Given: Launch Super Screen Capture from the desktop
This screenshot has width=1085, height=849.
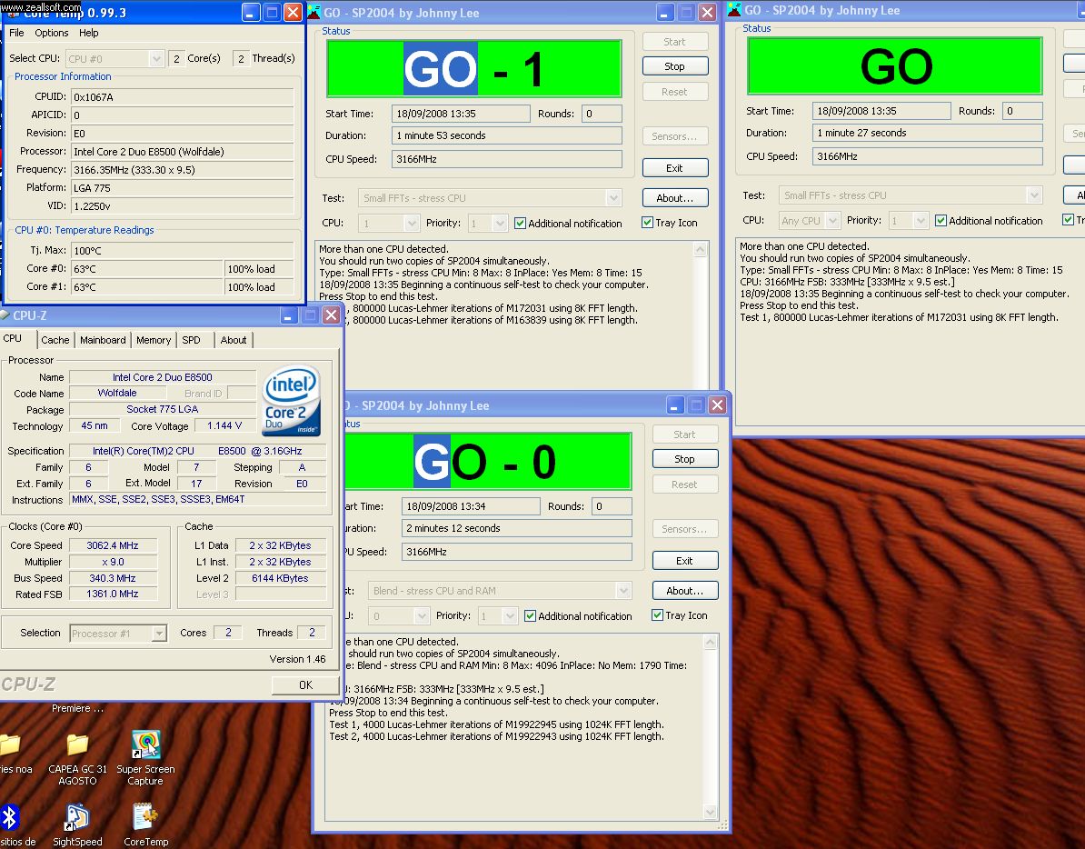Looking at the screenshot, I should 145,746.
